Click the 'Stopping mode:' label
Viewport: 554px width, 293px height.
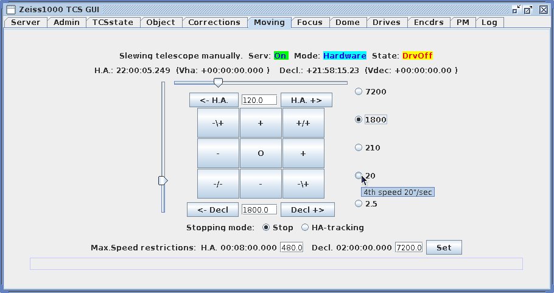[x=220, y=228]
